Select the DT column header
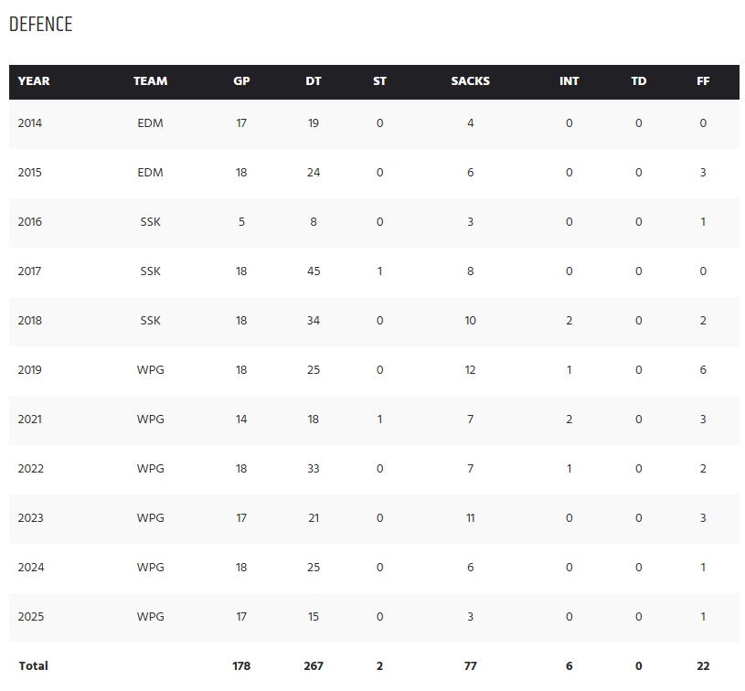Image resolution: width=745 pixels, height=691 pixels. 314,81
